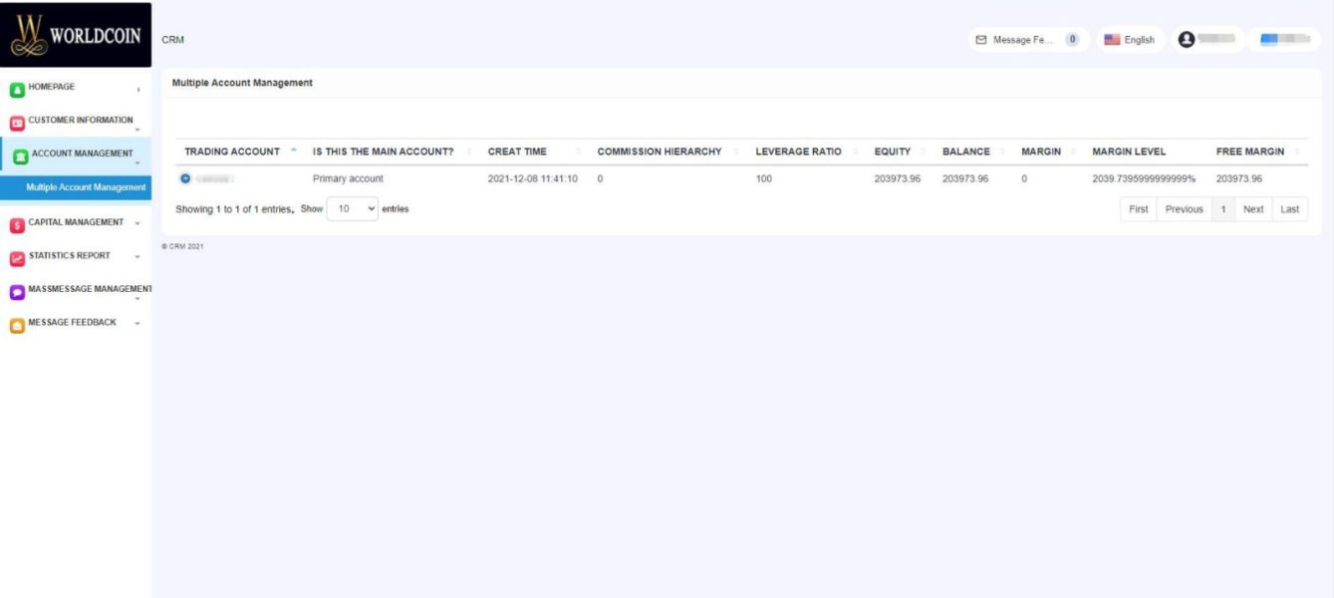
Task: Sort by Margin column header
Action: tap(1049, 151)
